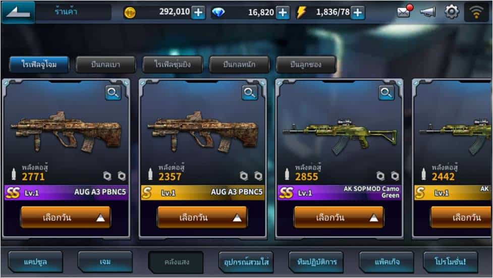Add gold coins with plus icon

click(x=198, y=13)
